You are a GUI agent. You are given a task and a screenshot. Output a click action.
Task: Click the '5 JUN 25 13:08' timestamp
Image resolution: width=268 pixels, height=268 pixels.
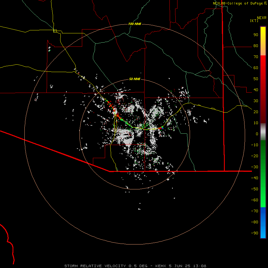188,266
